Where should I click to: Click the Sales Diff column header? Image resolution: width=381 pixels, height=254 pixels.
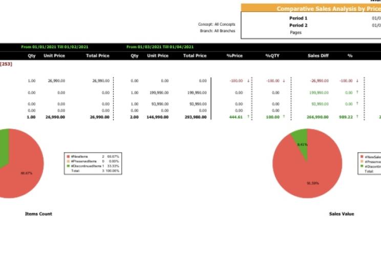click(x=318, y=56)
